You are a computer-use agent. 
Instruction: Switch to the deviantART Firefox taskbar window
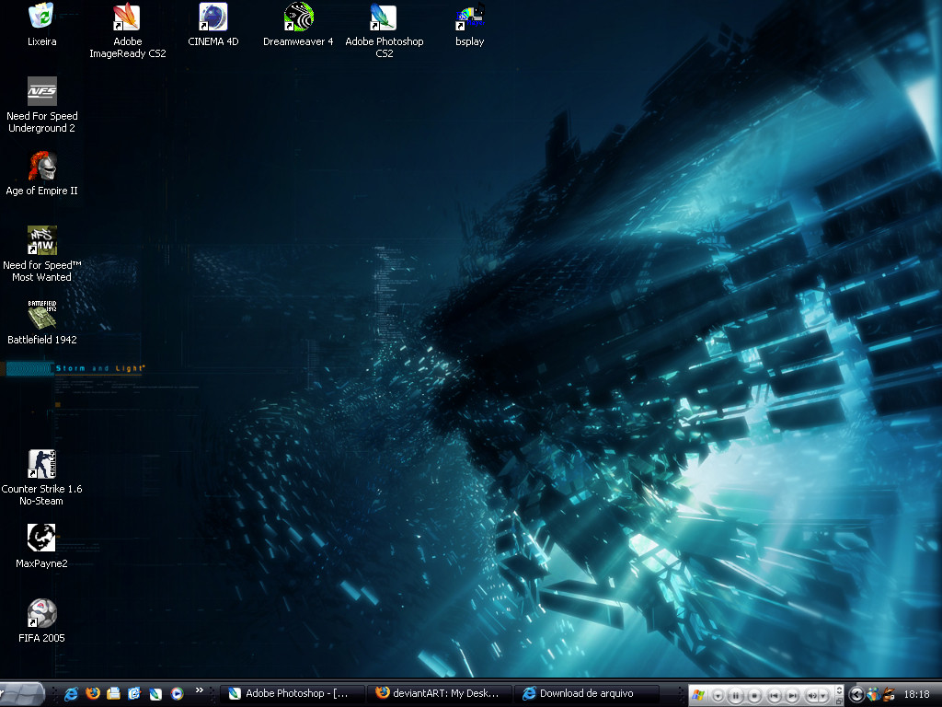438,693
